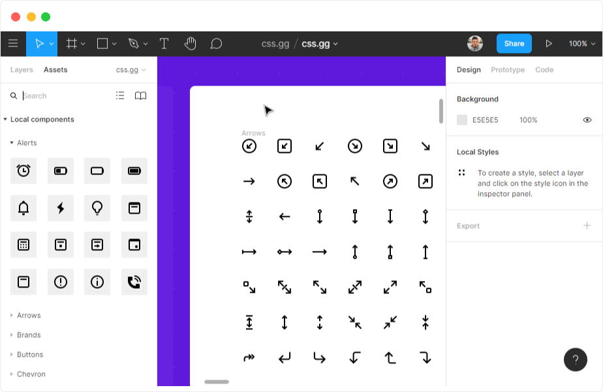This screenshot has height=392, width=603.
Task: Switch to the Layers tab
Action: point(21,70)
